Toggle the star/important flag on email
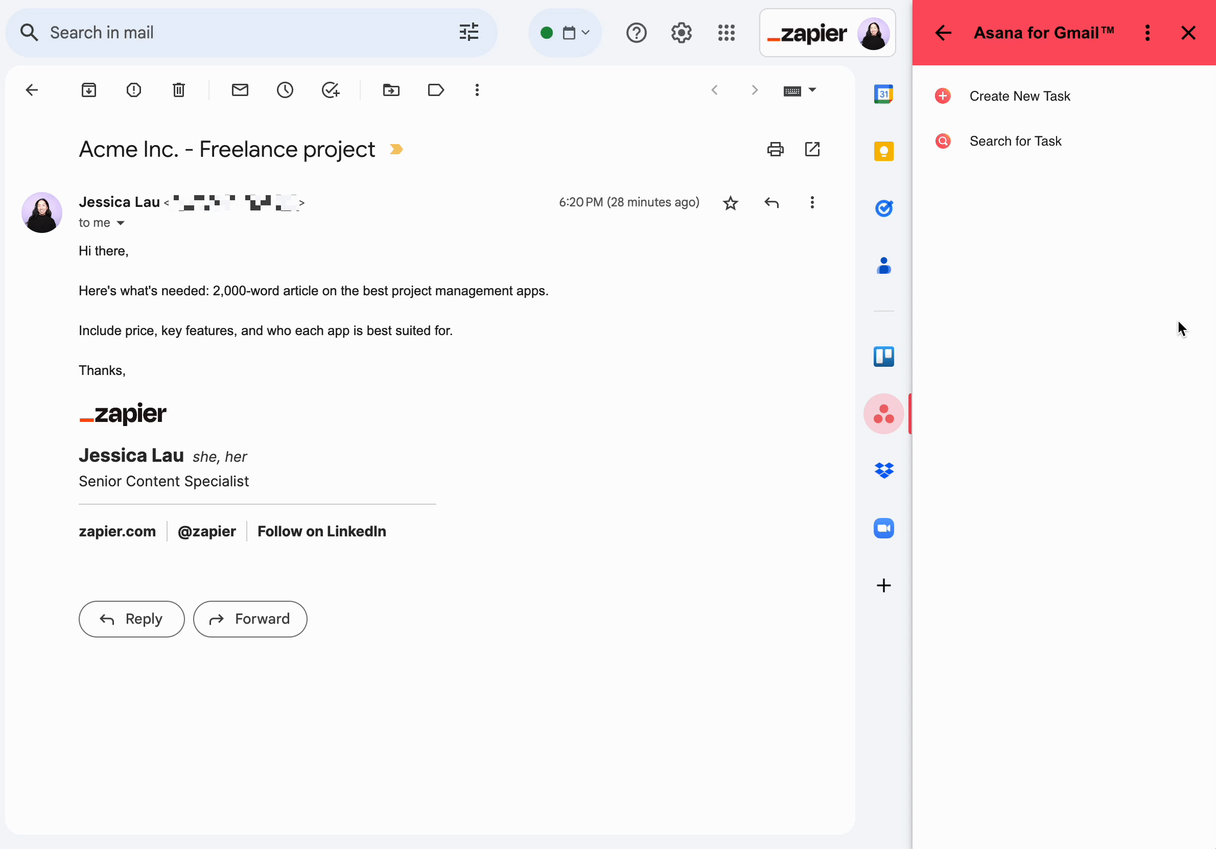The height and width of the screenshot is (849, 1216). tap(730, 202)
